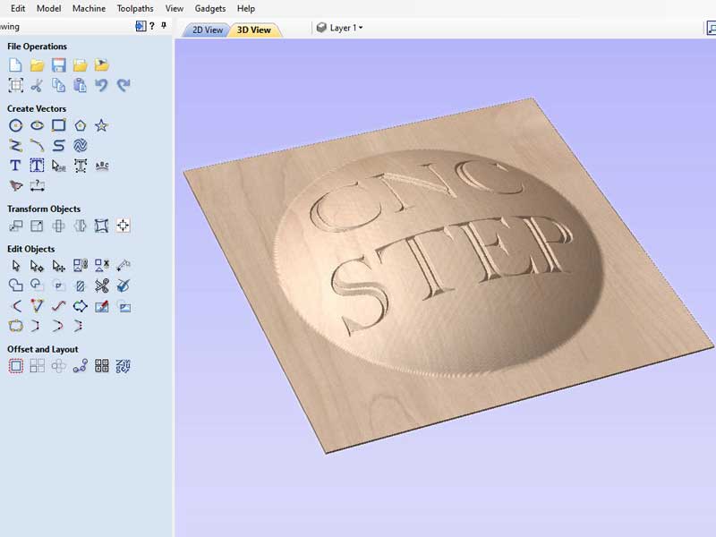
Task: Select the Draw Circle tool
Action: coord(15,125)
